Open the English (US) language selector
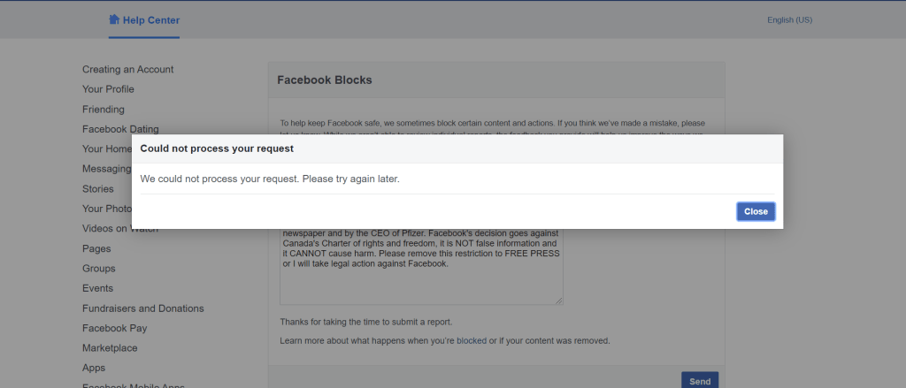Viewport: 906px width, 388px height. click(789, 20)
